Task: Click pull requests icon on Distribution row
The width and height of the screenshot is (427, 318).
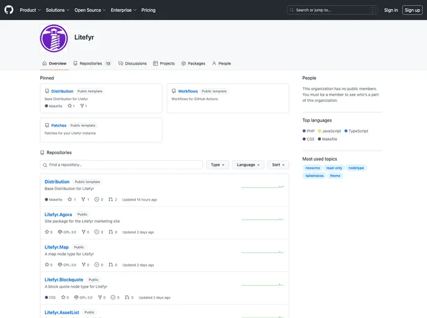Action: click(x=110, y=199)
